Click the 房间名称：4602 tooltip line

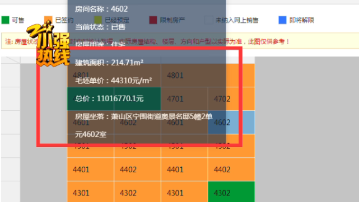[x=101, y=9]
